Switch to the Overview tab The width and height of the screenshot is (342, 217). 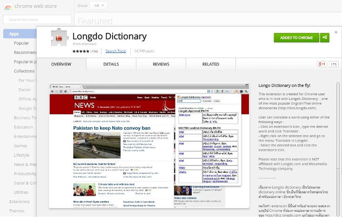coord(61,64)
